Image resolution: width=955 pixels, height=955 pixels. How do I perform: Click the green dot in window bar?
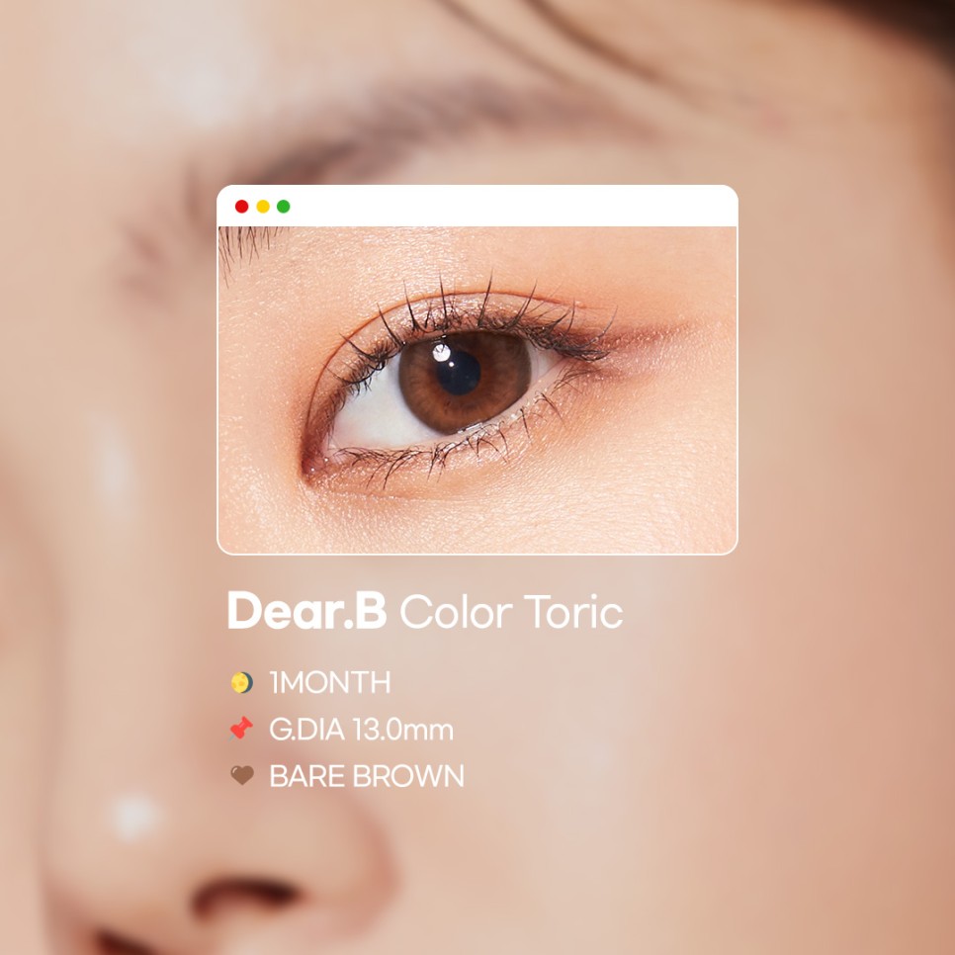click(283, 207)
